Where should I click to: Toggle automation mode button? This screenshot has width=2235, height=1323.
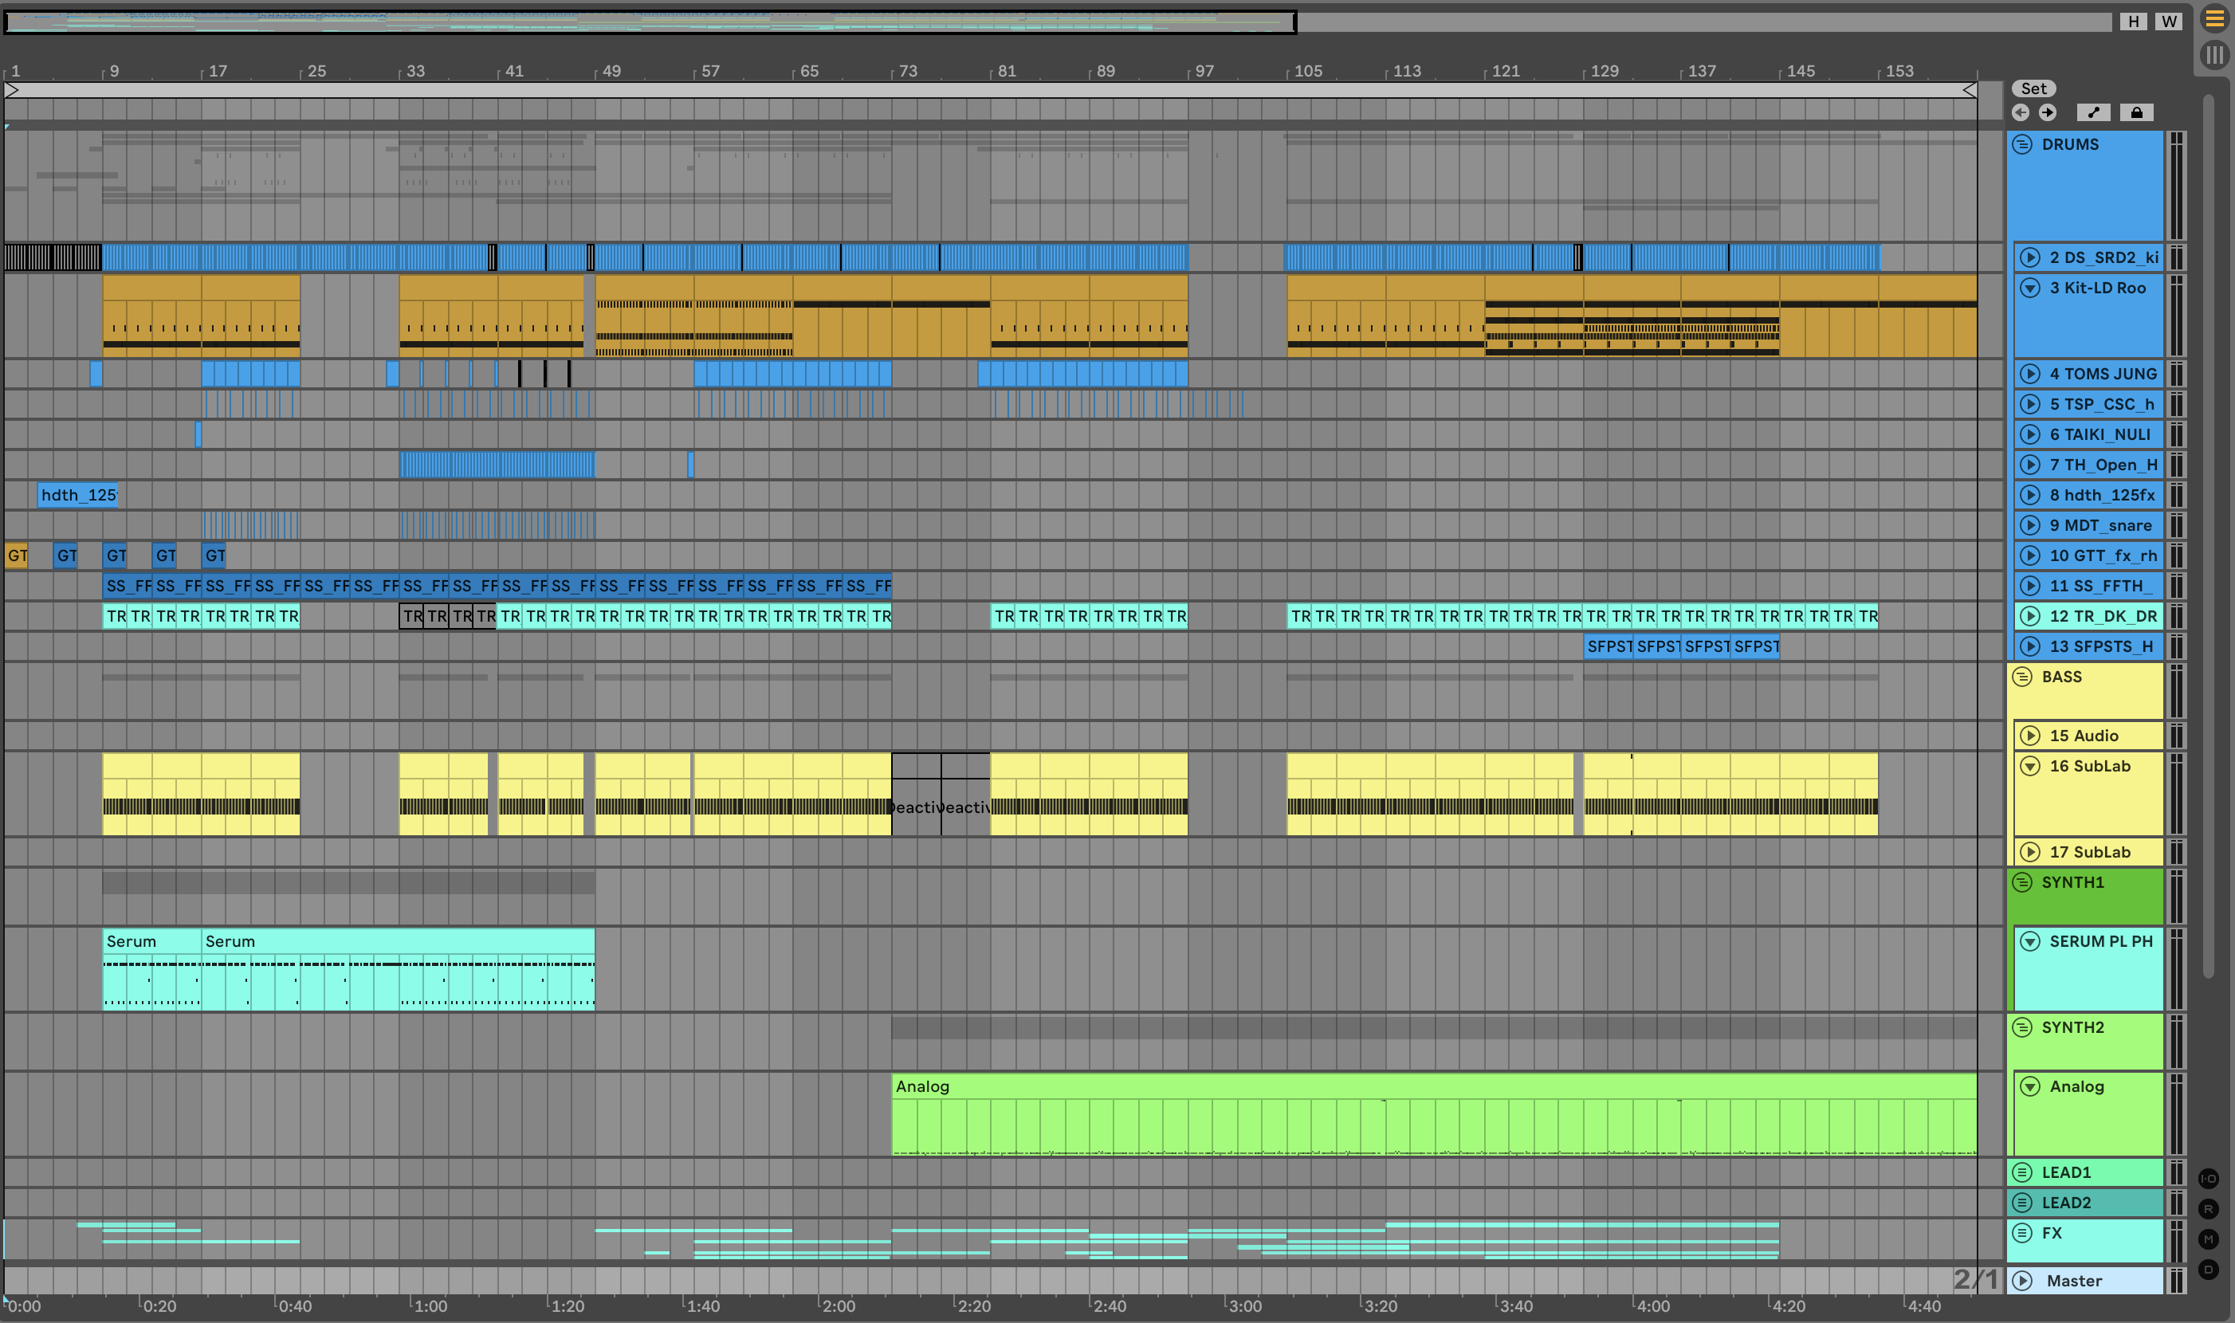pyautogui.click(x=2093, y=112)
